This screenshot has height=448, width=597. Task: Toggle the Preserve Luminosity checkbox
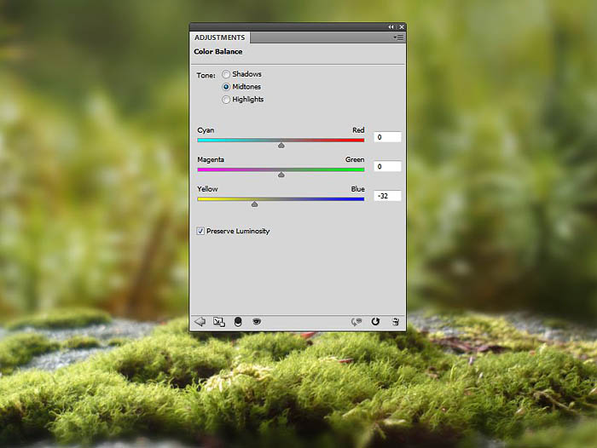tap(201, 231)
